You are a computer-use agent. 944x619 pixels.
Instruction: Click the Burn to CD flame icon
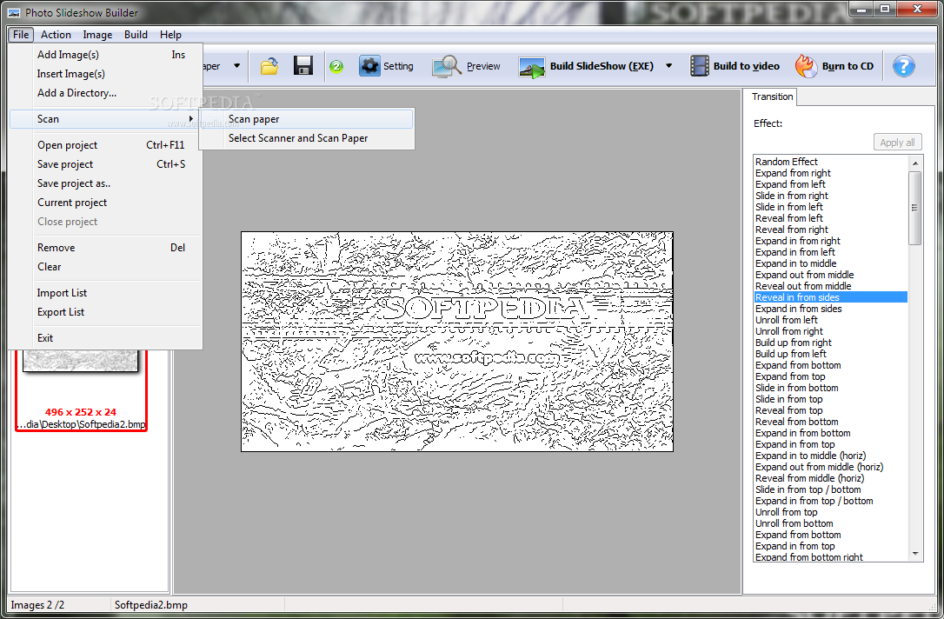click(x=806, y=65)
